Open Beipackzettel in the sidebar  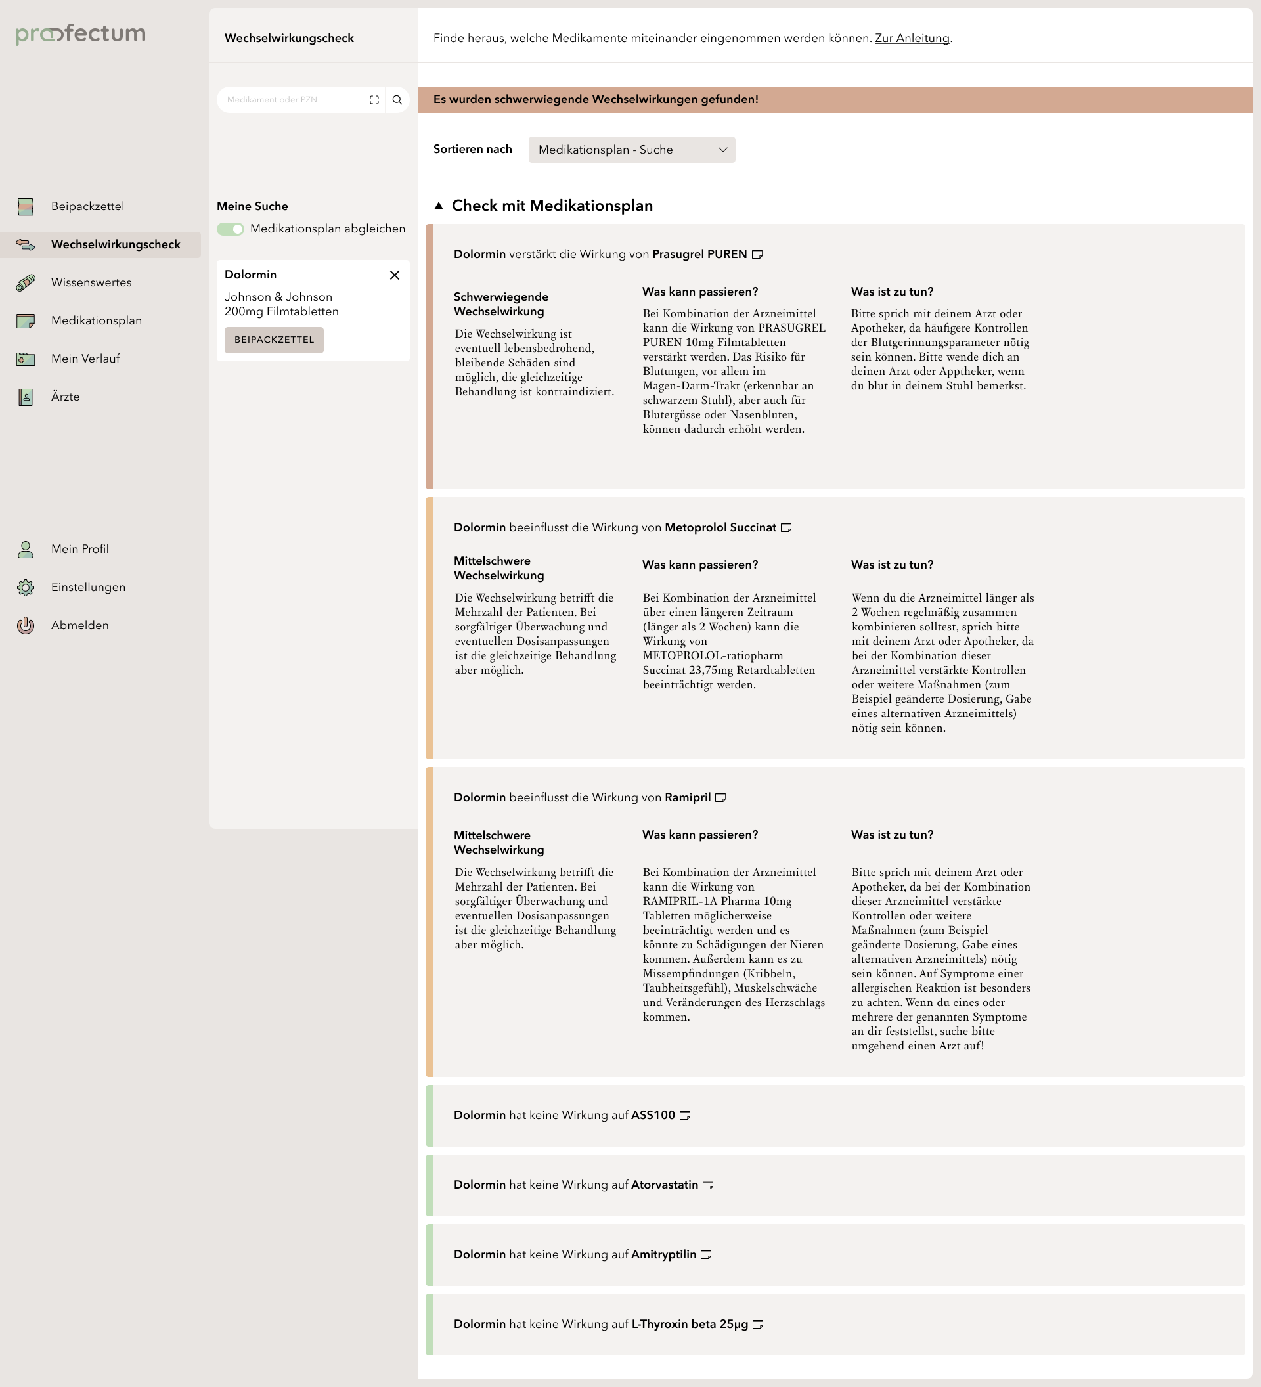pos(87,206)
